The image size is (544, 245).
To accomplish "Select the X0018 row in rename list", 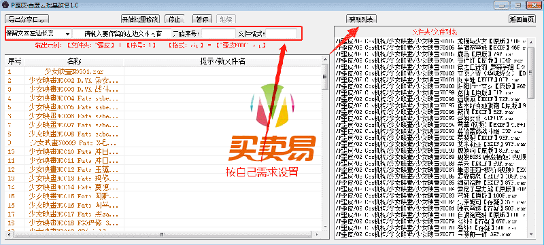I will pos(164,222).
